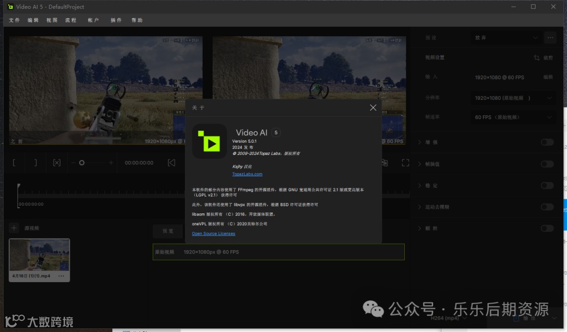Open the 帧速率 60 FPS dropdown
This screenshot has width=567, height=332.
[x=513, y=117]
